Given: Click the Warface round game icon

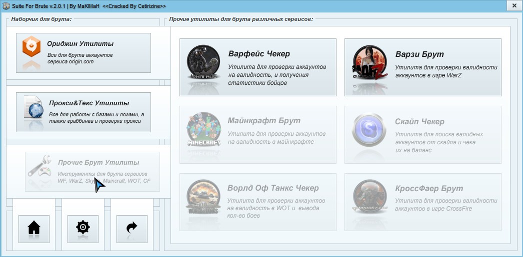Looking at the screenshot, I should [203, 62].
